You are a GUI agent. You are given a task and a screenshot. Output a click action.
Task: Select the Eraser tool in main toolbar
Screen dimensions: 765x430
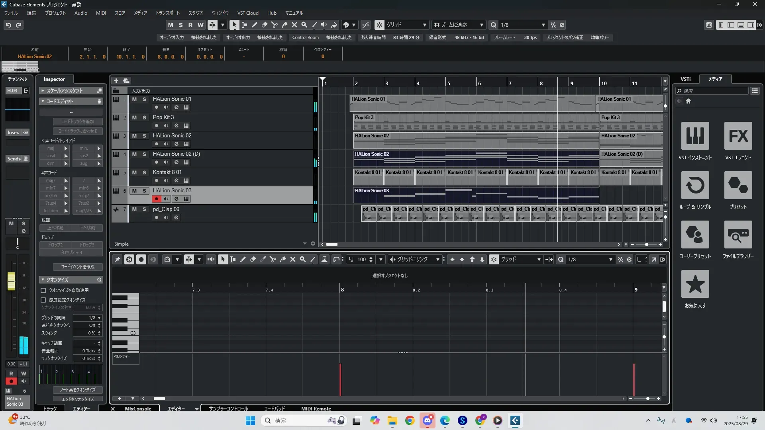[x=264, y=25]
